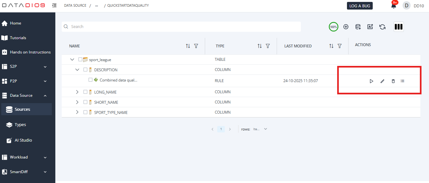429x183 pixels.
Task: Edit the rule with pencil icon
Action: pos(382,81)
